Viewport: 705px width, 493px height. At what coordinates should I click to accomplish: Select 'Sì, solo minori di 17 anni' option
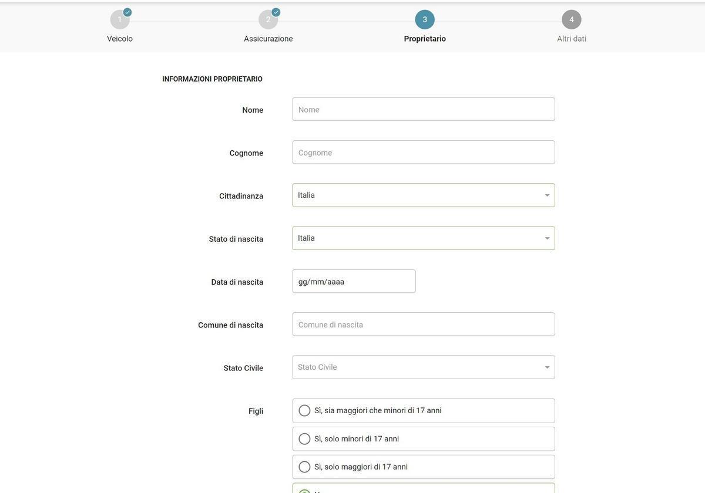point(304,439)
